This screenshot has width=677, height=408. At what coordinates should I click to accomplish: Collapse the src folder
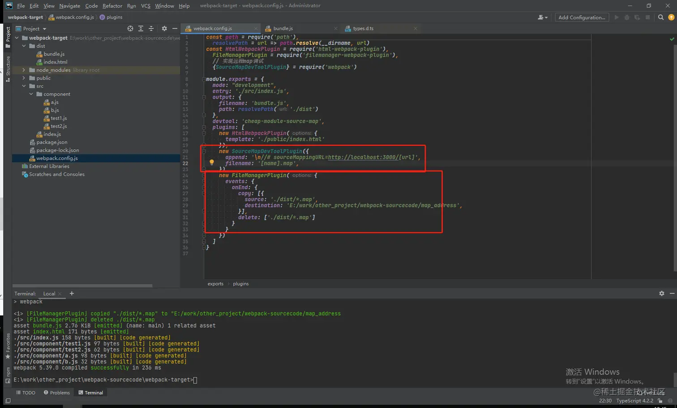pos(24,86)
